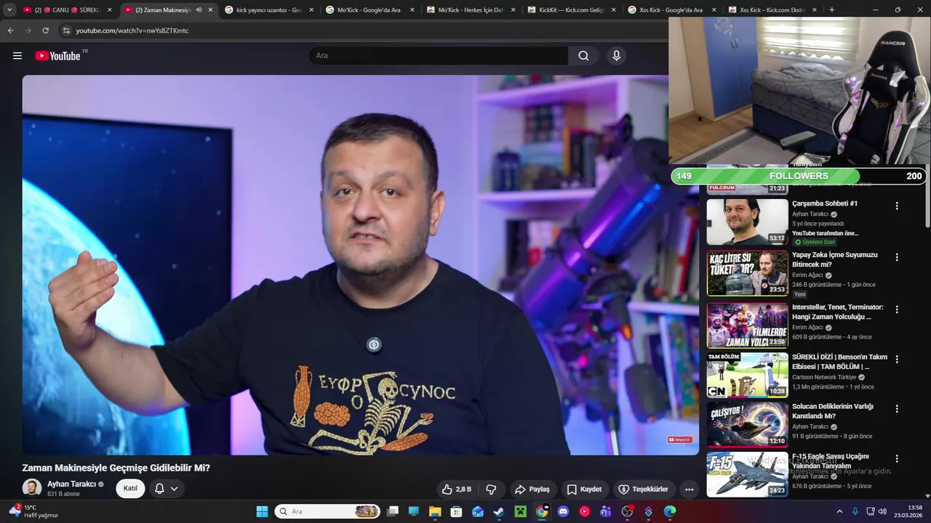Go back with the browser back arrow
The width and height of the screenshot is (931, 523).
pyautogui.click(x=10, y=31)
